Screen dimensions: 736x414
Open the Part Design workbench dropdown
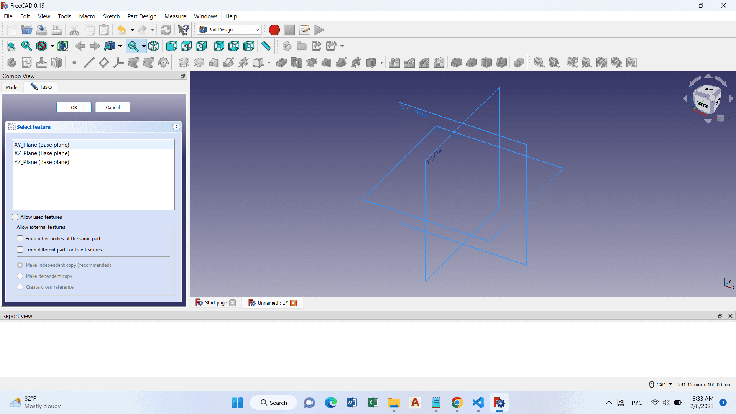[229, 30]
